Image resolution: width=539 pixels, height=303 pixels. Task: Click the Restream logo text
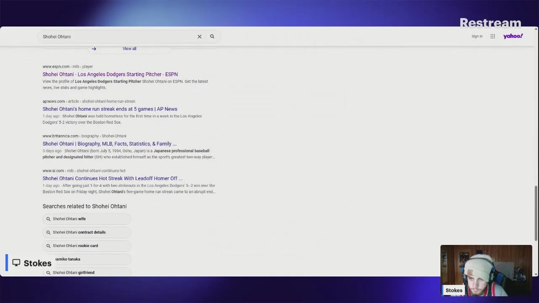[x=490, y=23]
